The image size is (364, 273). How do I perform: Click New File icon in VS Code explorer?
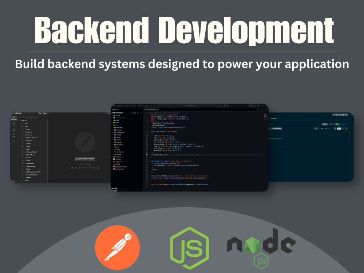coord(132,113)
